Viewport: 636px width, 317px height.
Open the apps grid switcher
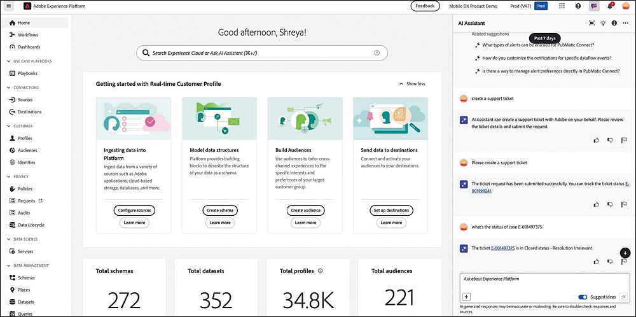562,6
